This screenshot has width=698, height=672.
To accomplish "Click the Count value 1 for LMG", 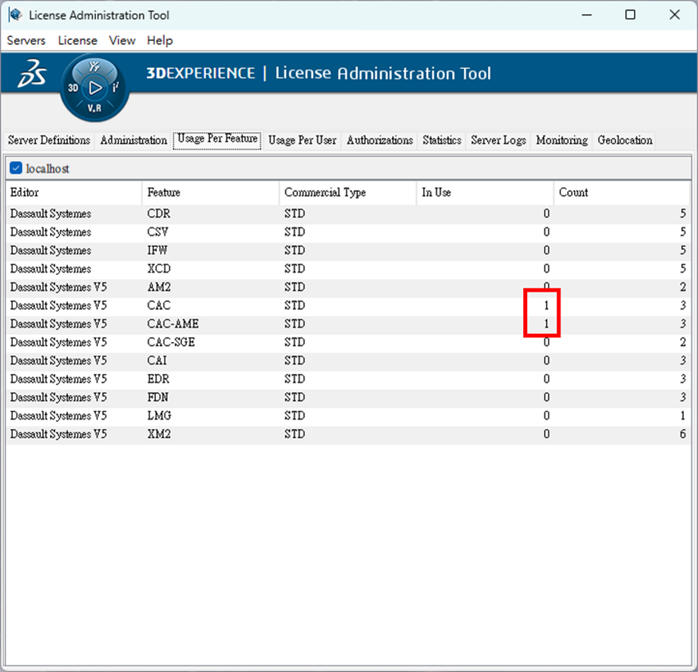I will tap(682, 416).
